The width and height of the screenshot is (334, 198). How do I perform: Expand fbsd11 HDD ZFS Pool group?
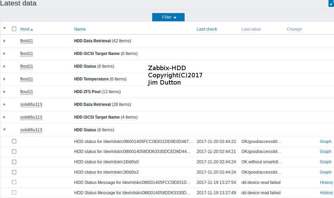click(x=4, y=92)
